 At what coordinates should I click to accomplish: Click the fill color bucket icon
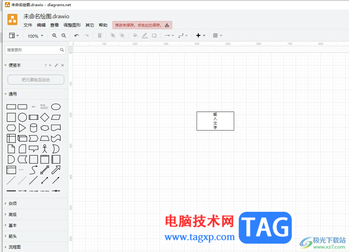[x=135, y=36]
